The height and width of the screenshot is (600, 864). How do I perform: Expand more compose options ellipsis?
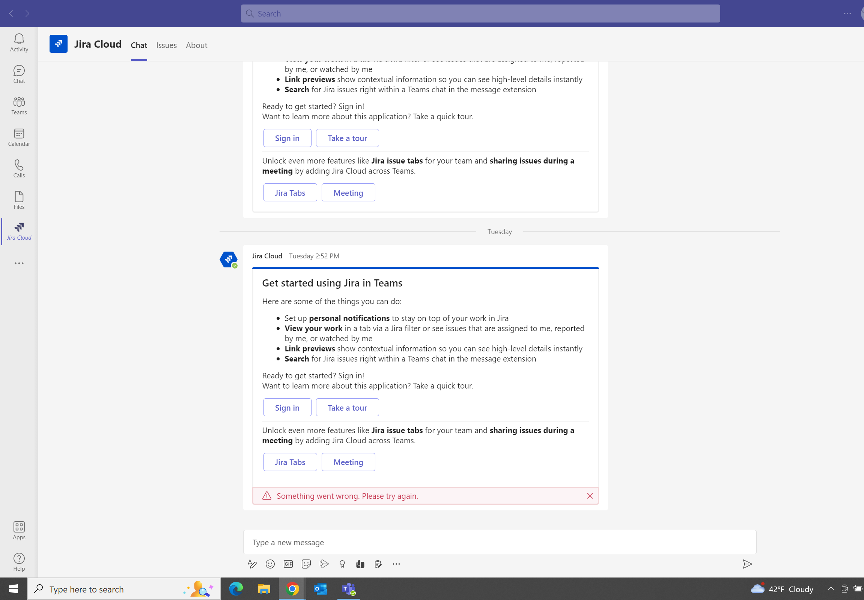click(396, 564)
